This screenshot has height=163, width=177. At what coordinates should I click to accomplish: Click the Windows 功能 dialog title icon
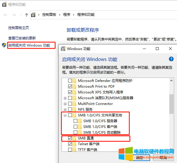pyautogui.click(x=63, y=49)
